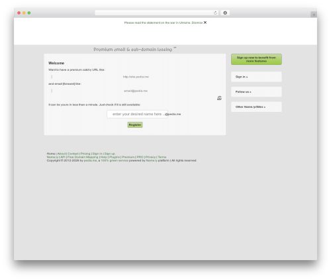Open the Help footer link

click(x=104, y=157)
